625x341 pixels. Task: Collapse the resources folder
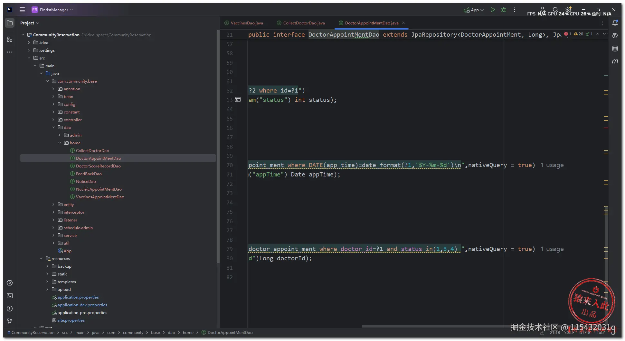[41, 259]
